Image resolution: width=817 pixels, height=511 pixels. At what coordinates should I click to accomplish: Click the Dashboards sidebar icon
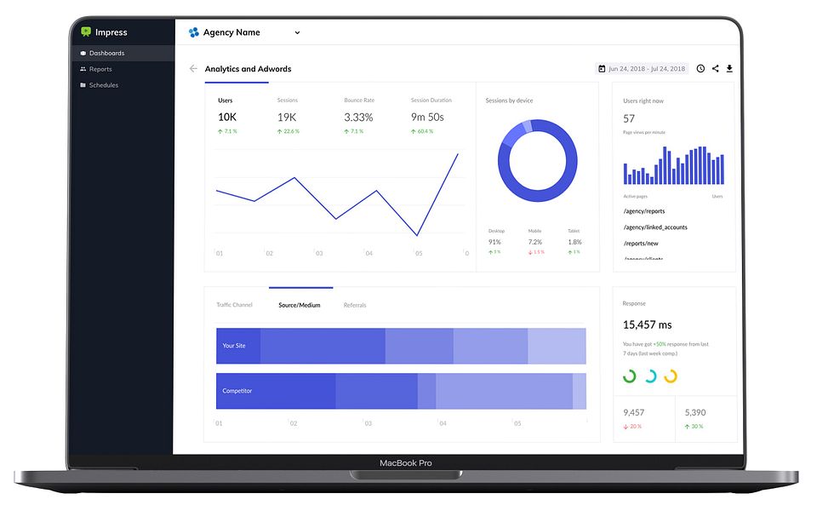tap(83, 53)
